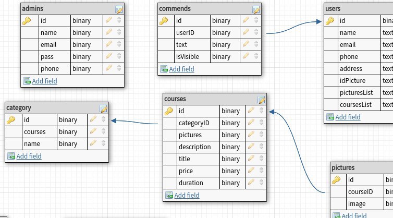Edit the commends userID field pencil icon
The image size is (393, 218).
pos(246,32)
